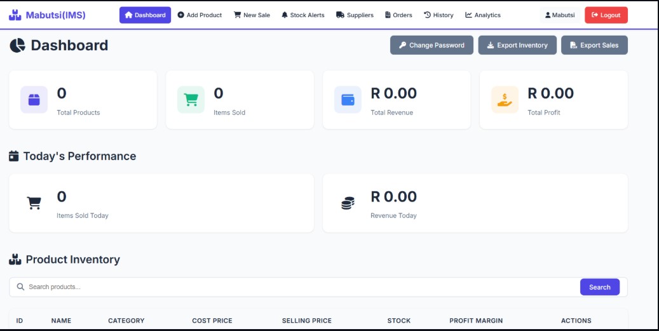Click the Mabutsi user profile button
Image resolution: width=659 pixels, height=331 pixels.
point(560,15)
